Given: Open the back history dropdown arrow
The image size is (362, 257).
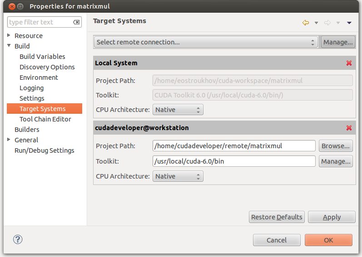Looking at the screenshot, I should tap(316, 23).
